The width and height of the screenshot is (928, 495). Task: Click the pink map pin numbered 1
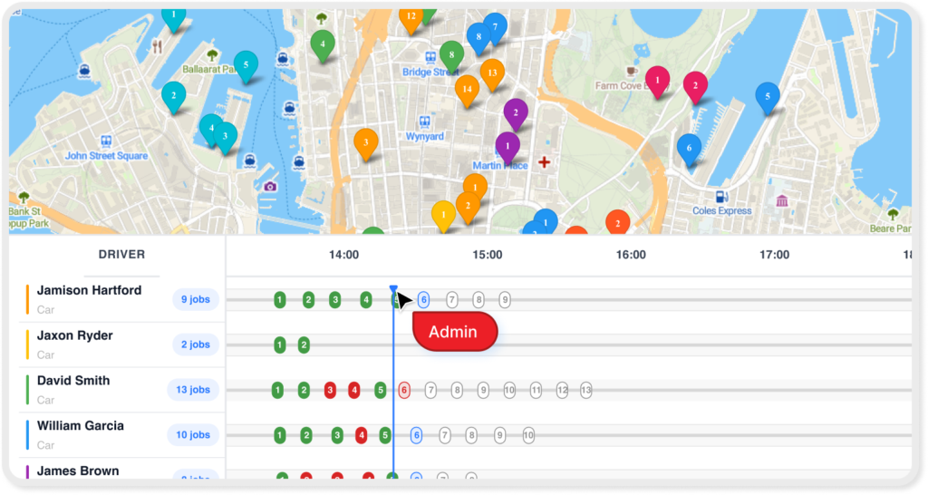point(656,82)
